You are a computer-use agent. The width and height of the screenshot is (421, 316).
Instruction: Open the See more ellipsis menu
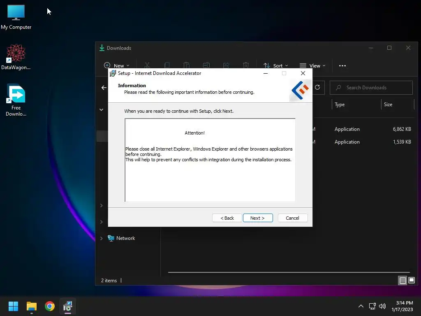click(342, 65)
